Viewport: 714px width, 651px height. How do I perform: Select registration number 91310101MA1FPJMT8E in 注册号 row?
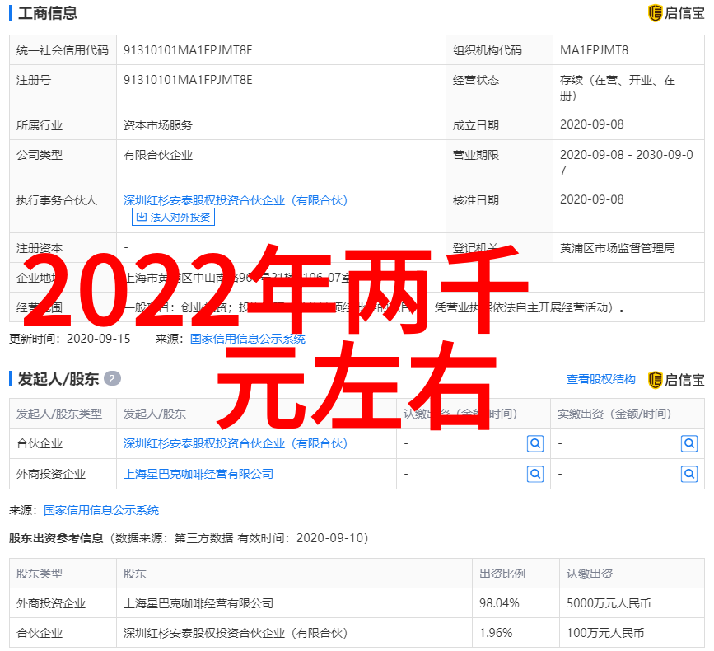tap(188, 80)
